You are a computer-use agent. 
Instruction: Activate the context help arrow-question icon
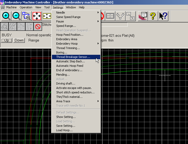[163, 16]
